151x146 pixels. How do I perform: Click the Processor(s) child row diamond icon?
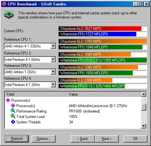tap(13, 106)
